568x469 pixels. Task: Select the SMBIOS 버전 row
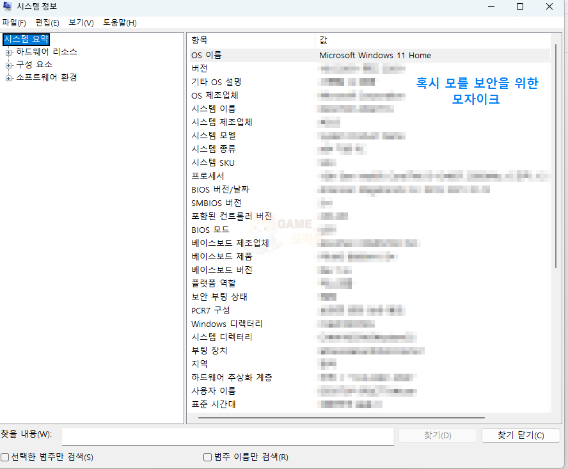pyautogui.click(x=370, y=203)
